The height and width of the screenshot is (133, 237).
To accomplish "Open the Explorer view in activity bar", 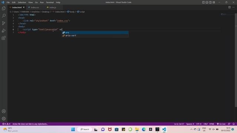I will click(4, 8).
